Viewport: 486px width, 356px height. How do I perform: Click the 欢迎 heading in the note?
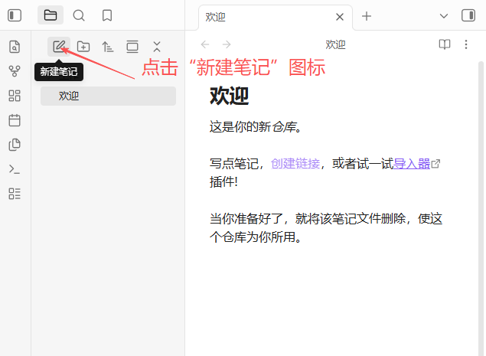point(230,96)
